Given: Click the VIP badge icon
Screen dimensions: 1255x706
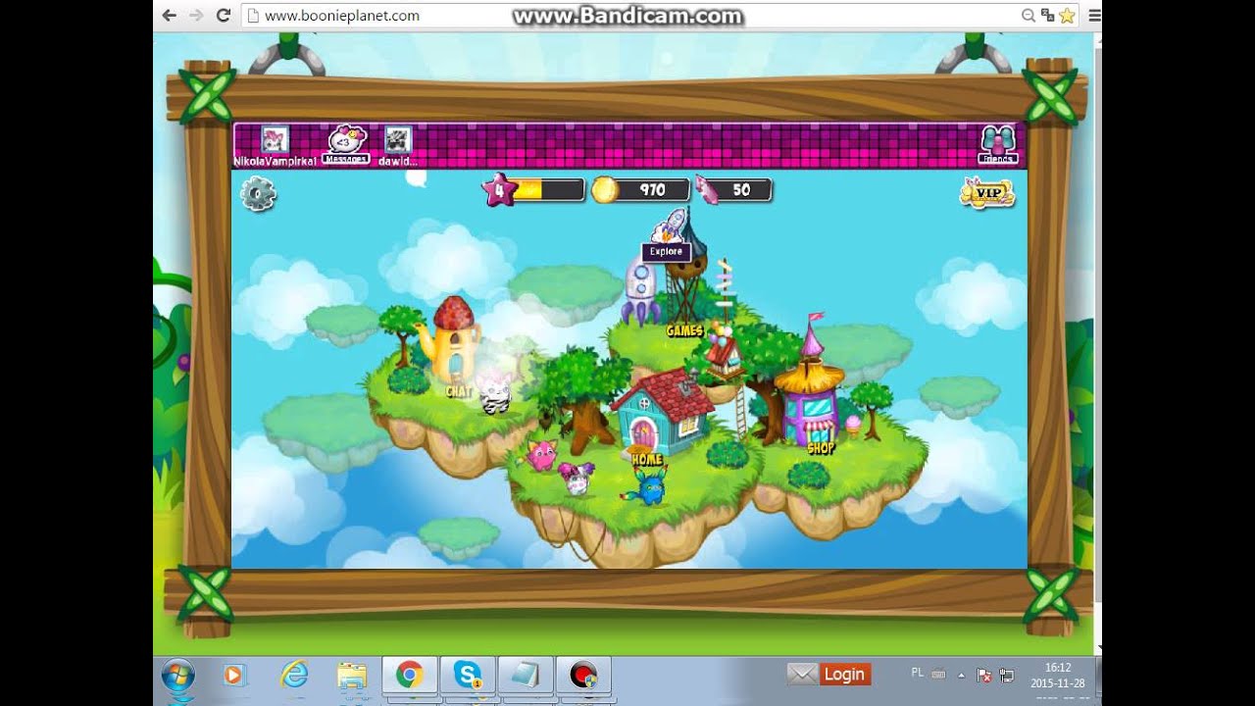Looking at the screenshot, I should tap(987, 192).
